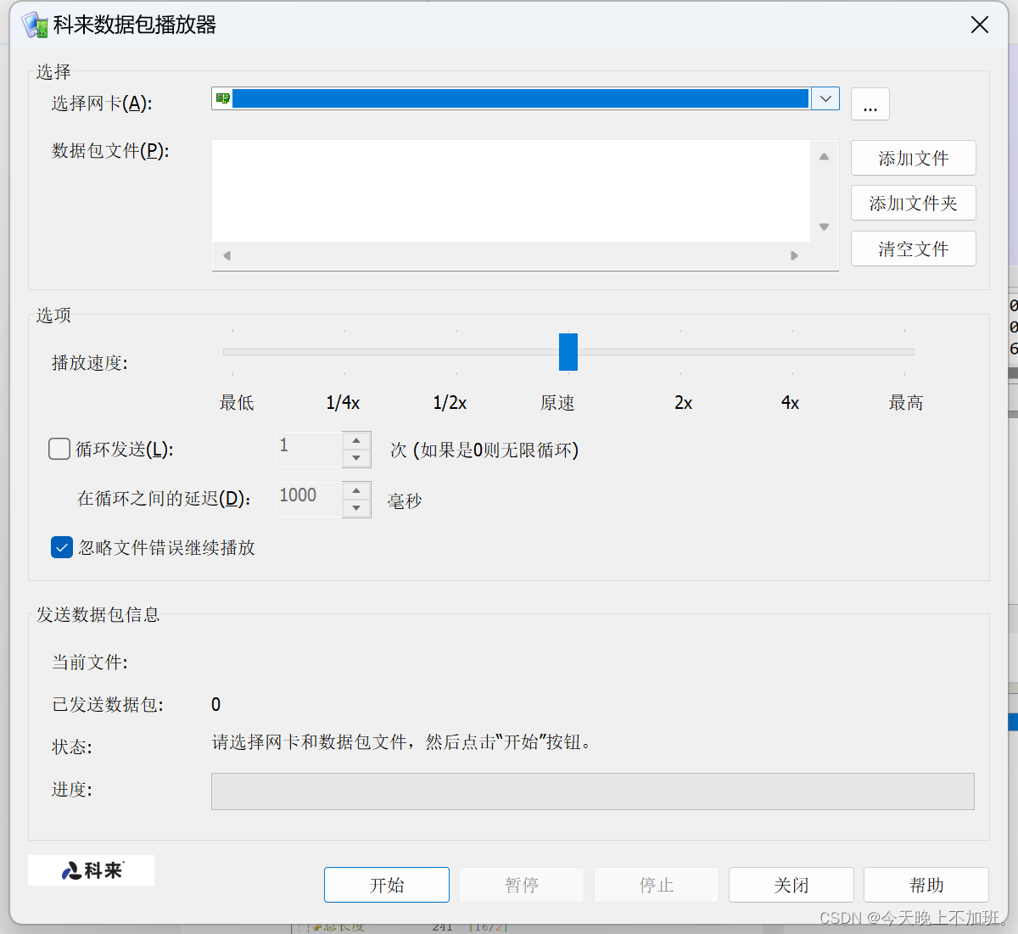Click inside the 数据包文件 list box
Viewport: 1018px width, 934px height.
click(511, 191)
